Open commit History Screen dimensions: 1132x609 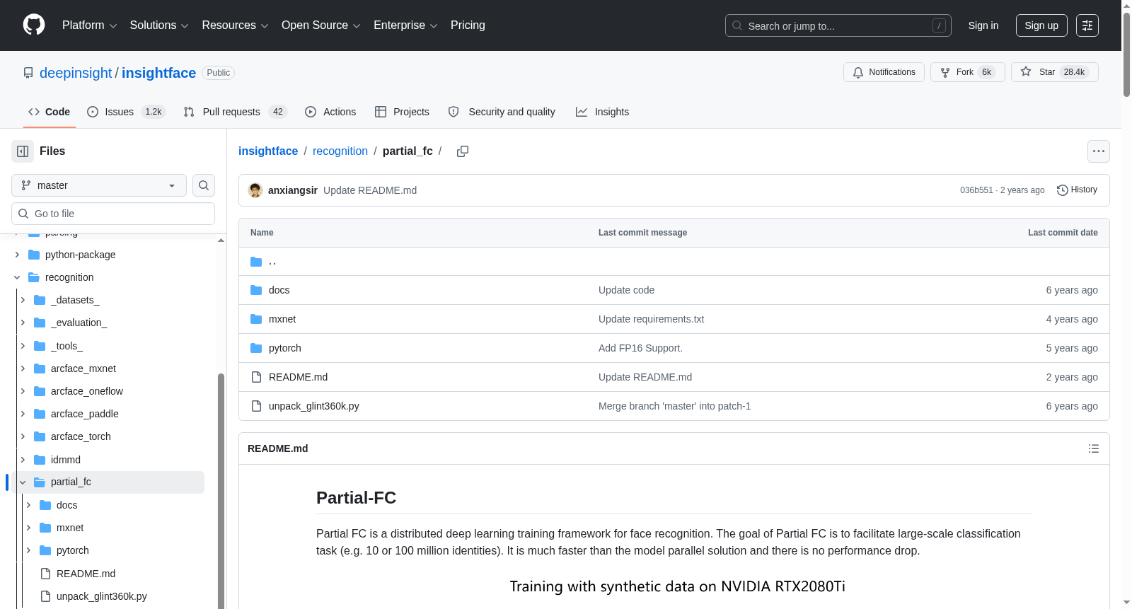1077,190
